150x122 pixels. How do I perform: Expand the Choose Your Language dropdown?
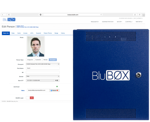(126, 18)
